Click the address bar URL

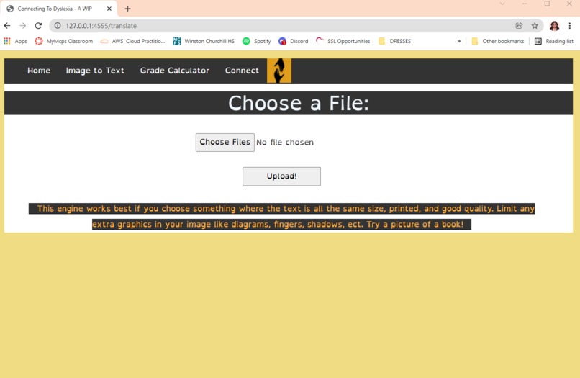101,25
